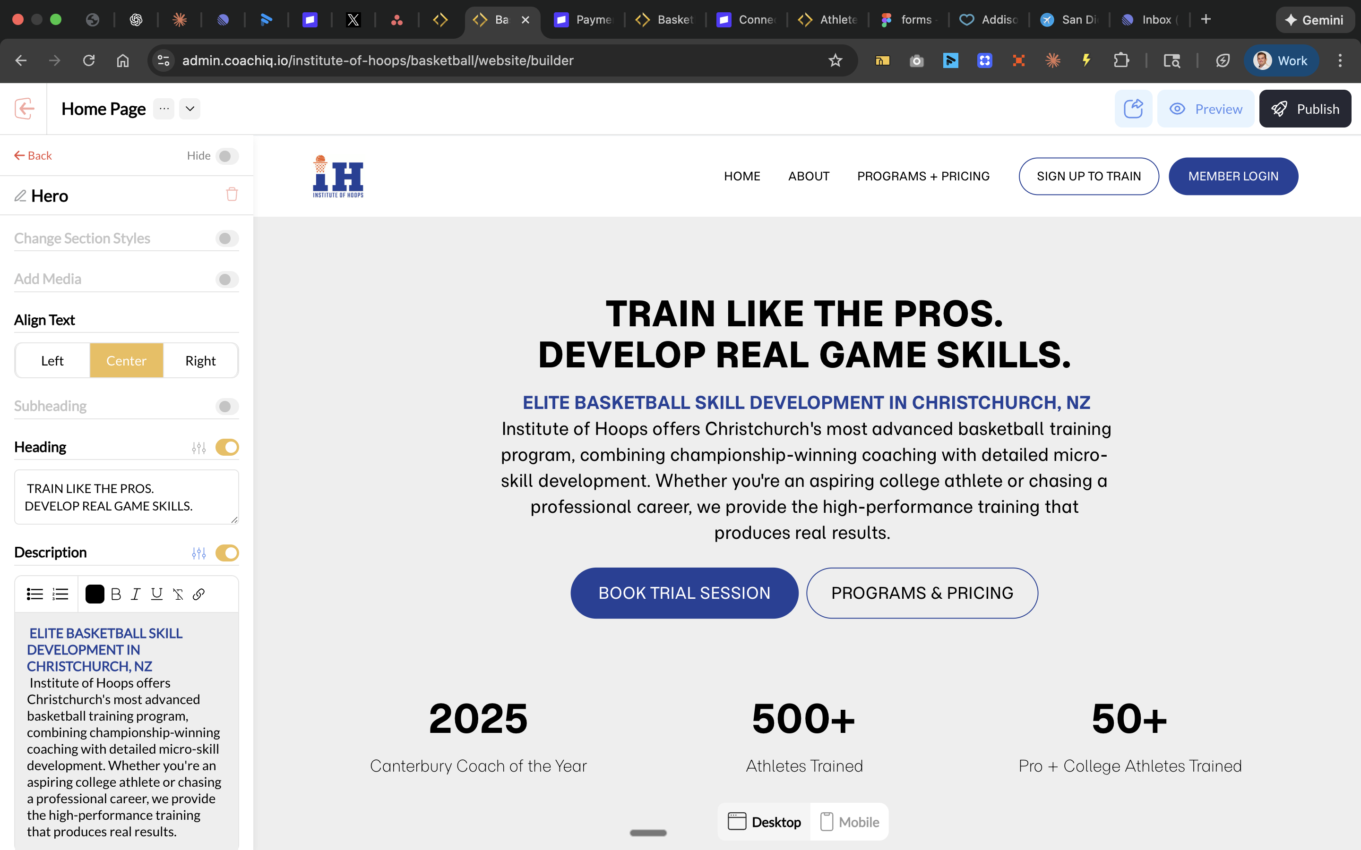Open the Heading style settings sliders icon

coord(198,448)
